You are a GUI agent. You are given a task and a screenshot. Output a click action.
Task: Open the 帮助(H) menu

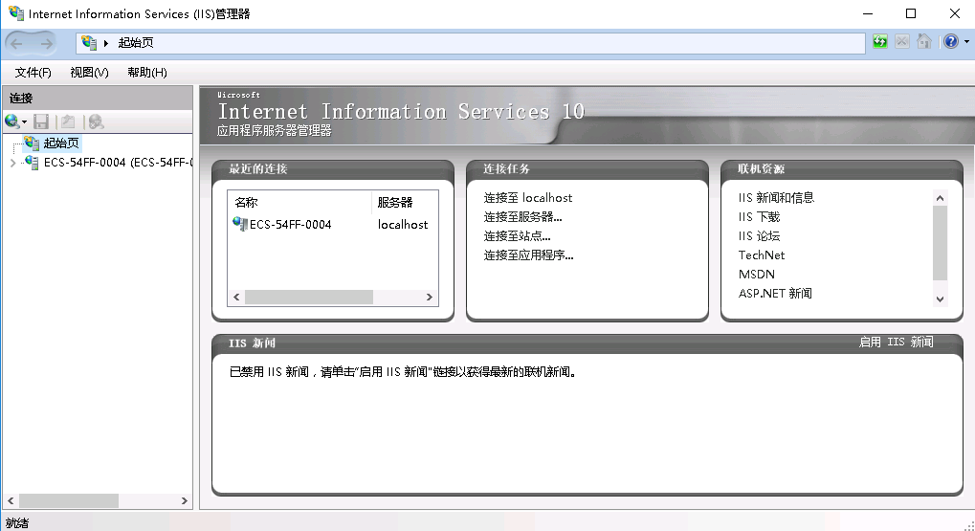pos(147,73)
